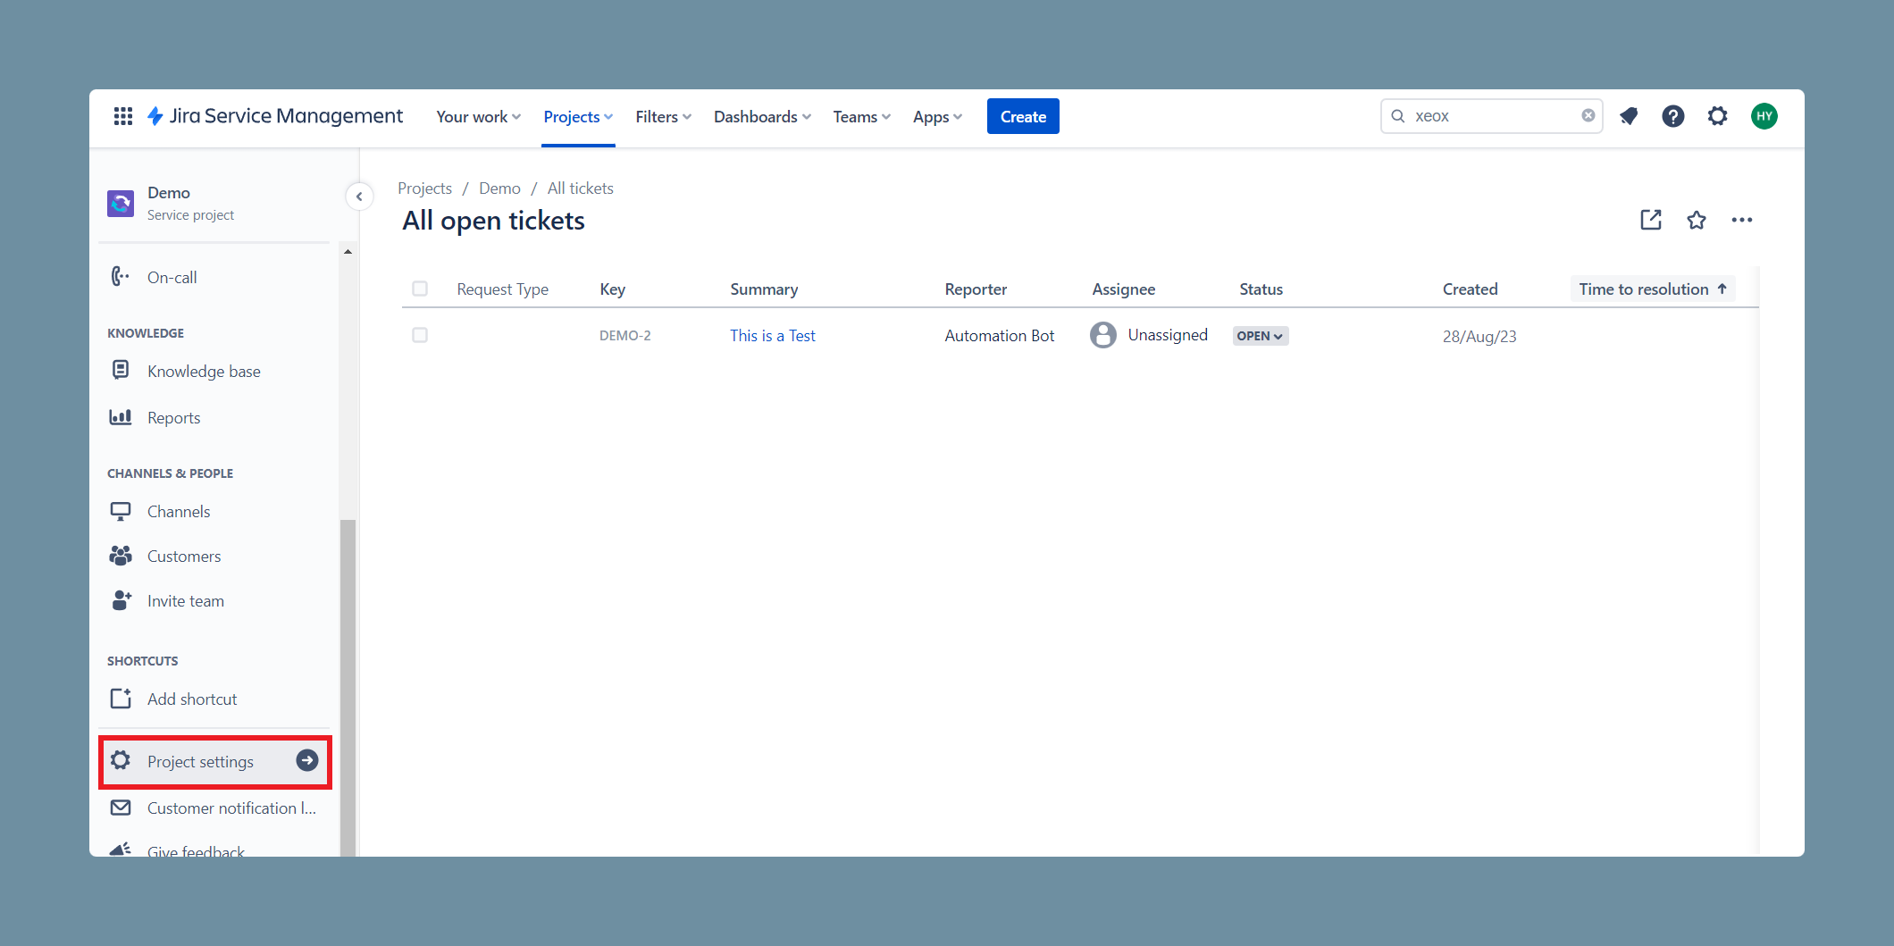Expand the Dashboards dropdown
The height and width of the screenshot is (946, 1894).
pos(762,117)
